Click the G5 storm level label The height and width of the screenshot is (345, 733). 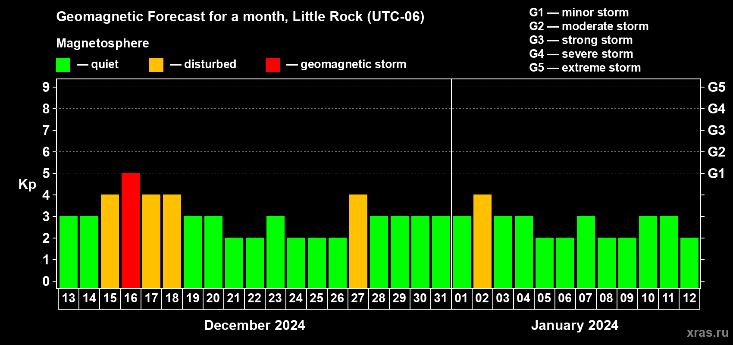(x=716, y=87)
